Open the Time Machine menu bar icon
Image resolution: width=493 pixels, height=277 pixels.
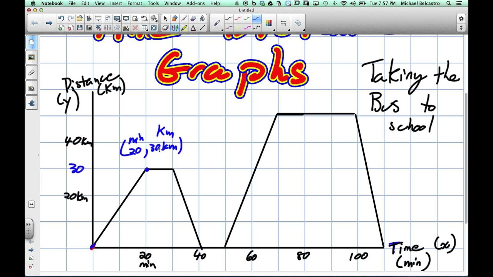tap(325, 3)
